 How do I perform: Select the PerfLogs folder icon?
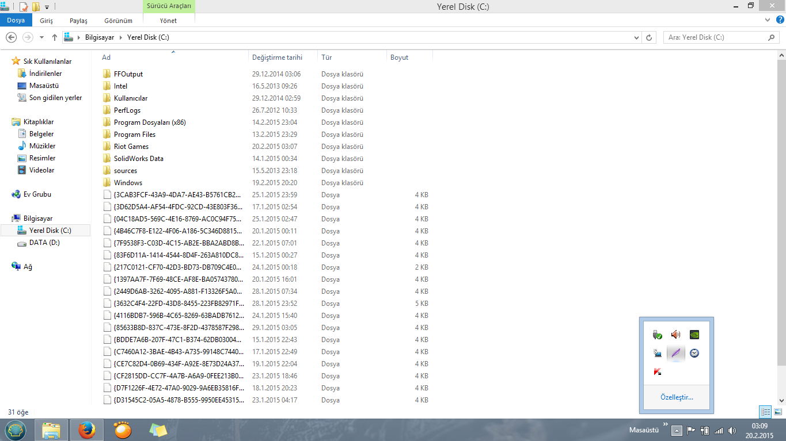coord(107,110)
